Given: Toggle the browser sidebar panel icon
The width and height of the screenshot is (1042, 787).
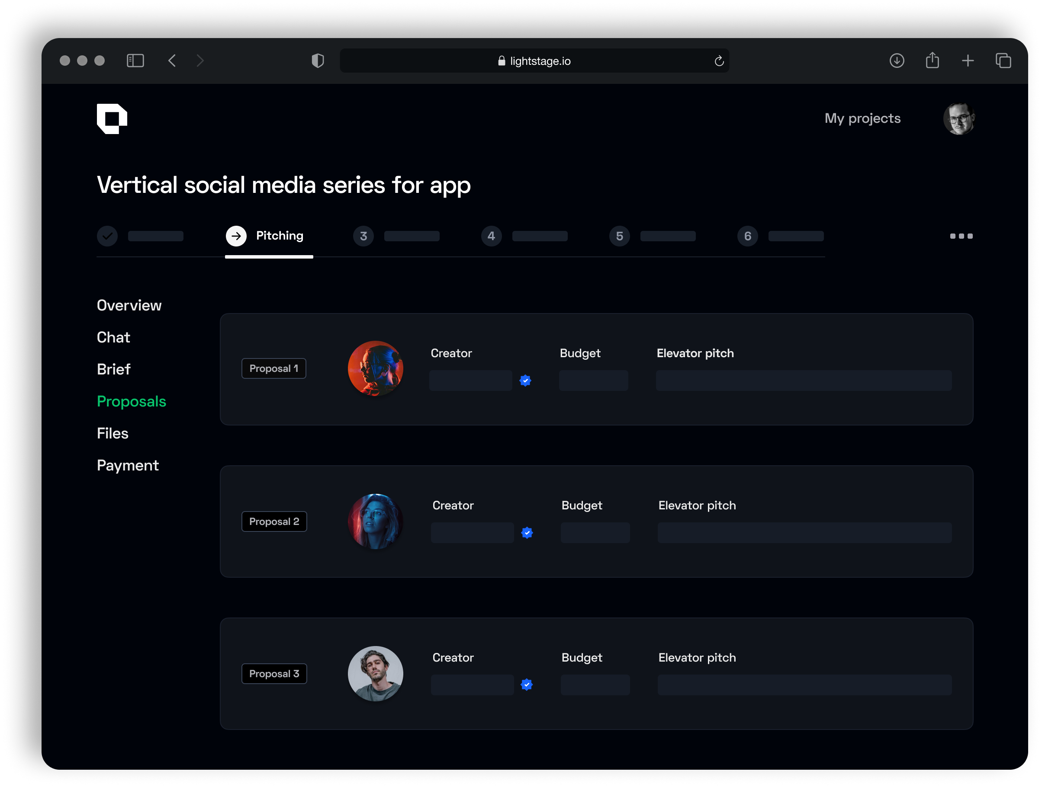Looking at the screenshot, I should coord(135,61).
